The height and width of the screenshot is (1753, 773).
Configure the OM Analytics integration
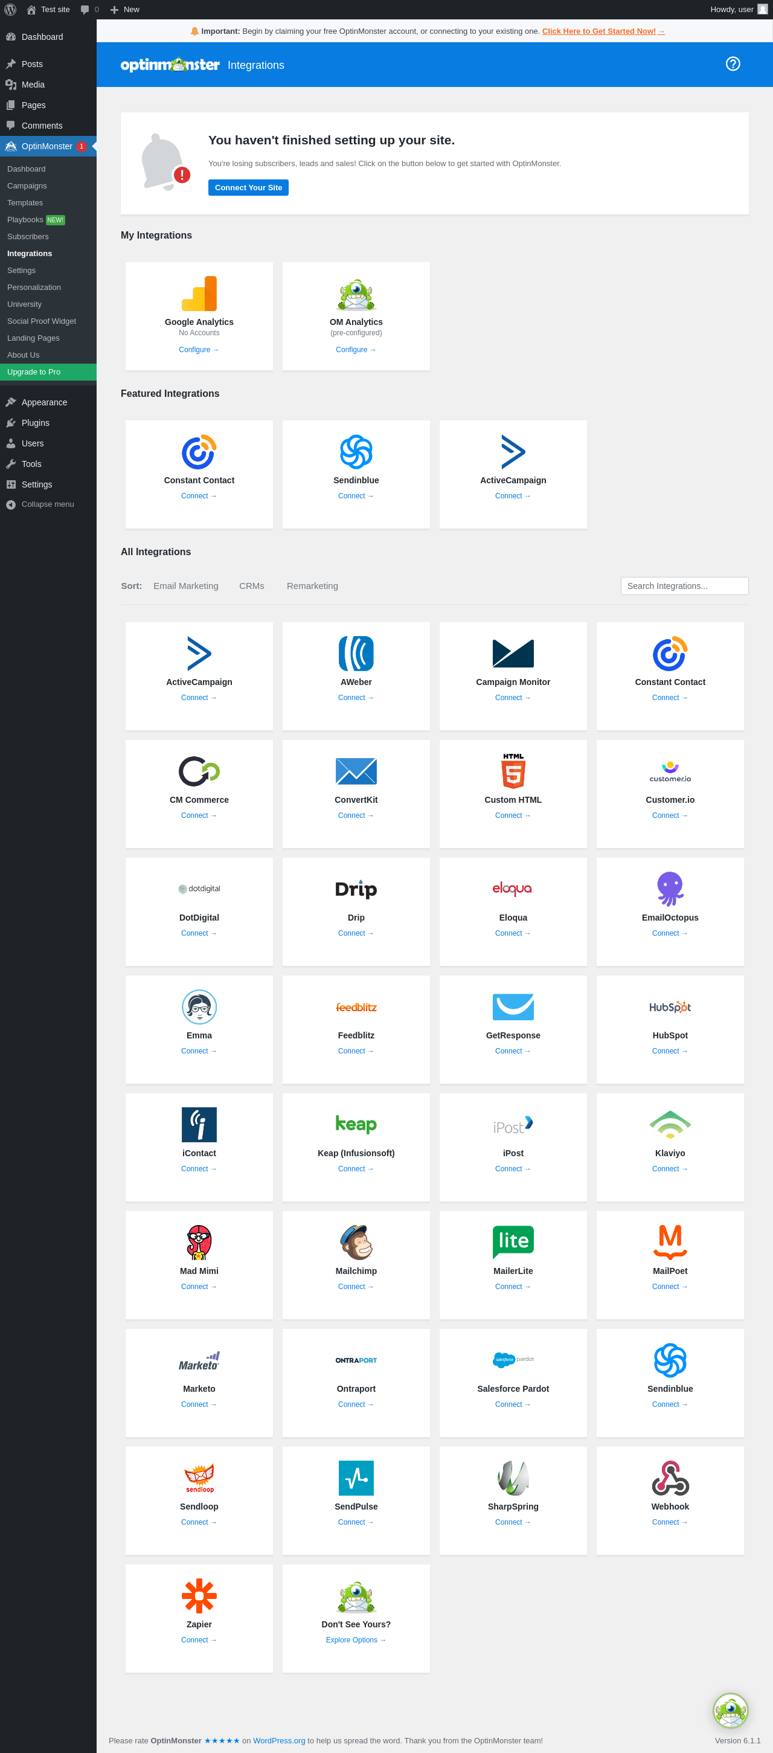(356, 350)
